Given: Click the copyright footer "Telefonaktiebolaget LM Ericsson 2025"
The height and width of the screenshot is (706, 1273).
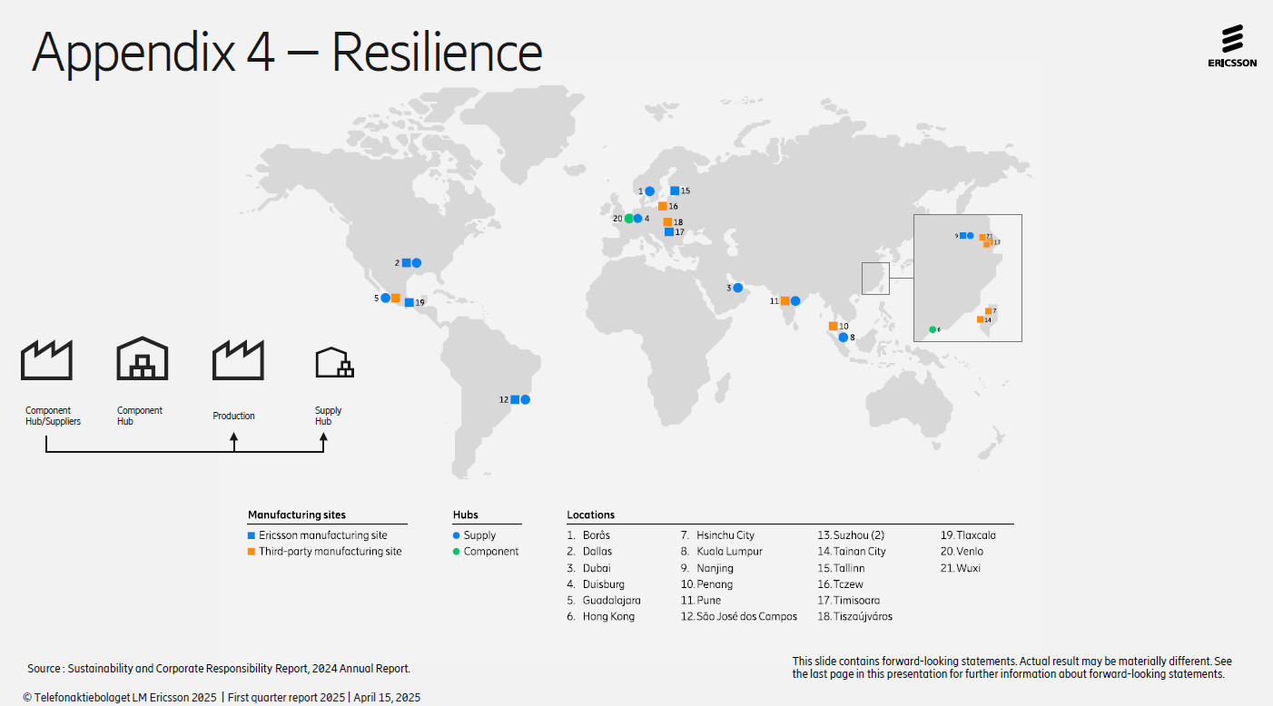Looking at the screenshot, I should [x=120, y=698].
